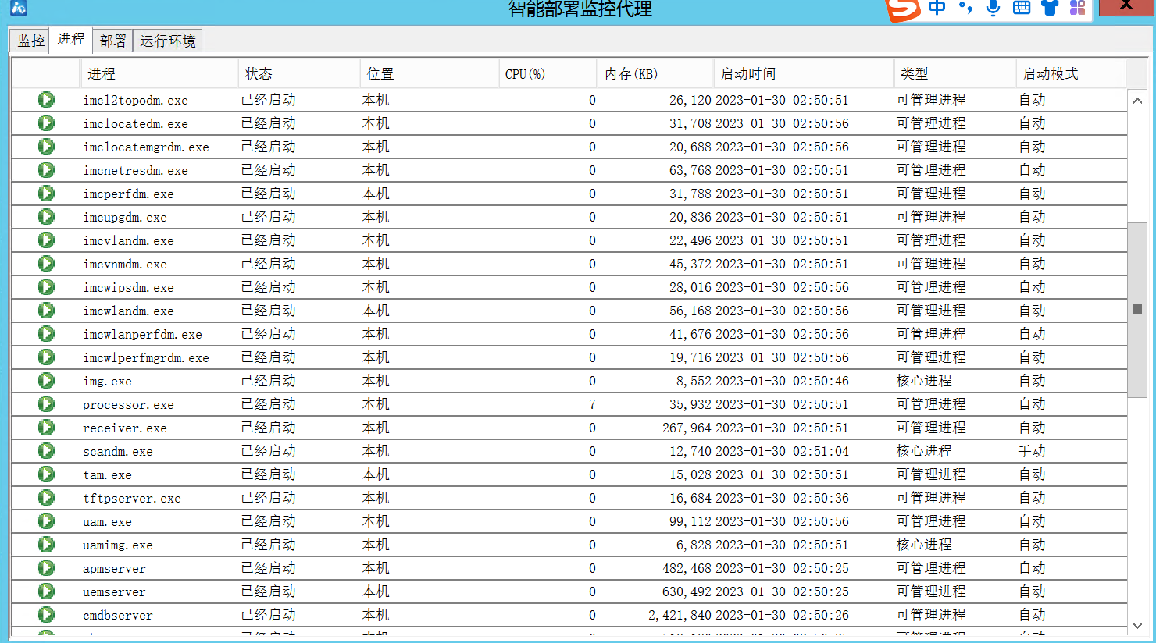Select the receiver.exe process name

(x=125, y=428)
